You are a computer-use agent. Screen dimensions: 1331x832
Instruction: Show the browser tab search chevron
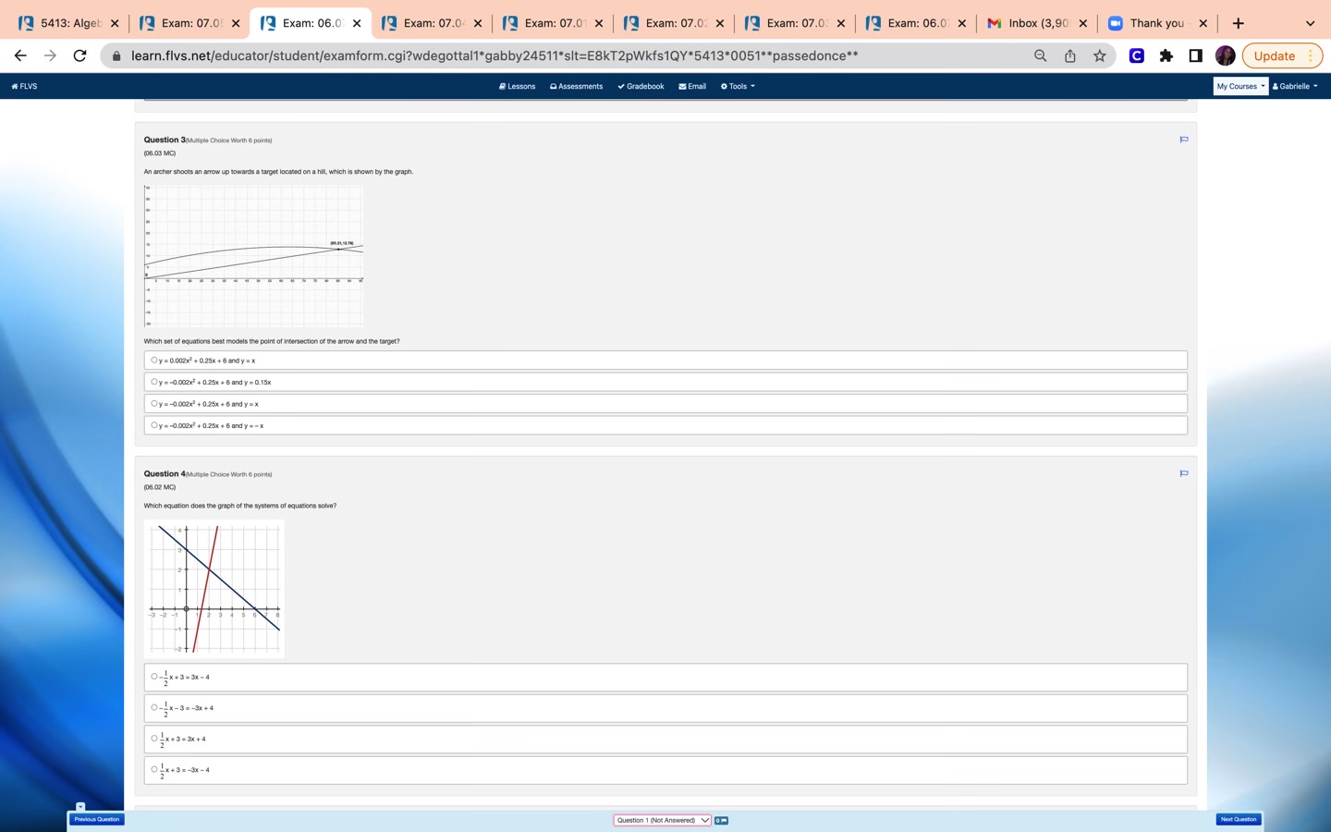tap(1310, 23)
